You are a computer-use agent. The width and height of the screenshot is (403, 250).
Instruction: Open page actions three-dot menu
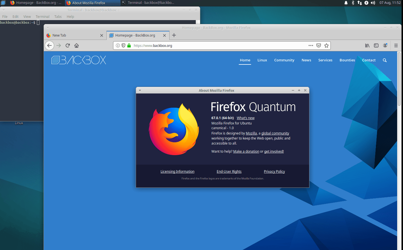311,45
